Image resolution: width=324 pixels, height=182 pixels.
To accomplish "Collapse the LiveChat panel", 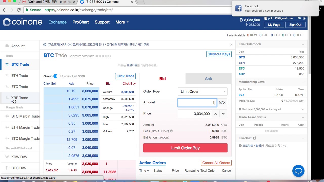I will pyautogui.click(x=303, y=138).
